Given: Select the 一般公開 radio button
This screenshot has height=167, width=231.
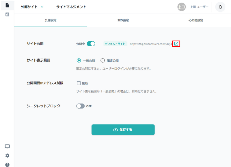Looking at the screenshot, I should 79,60.
